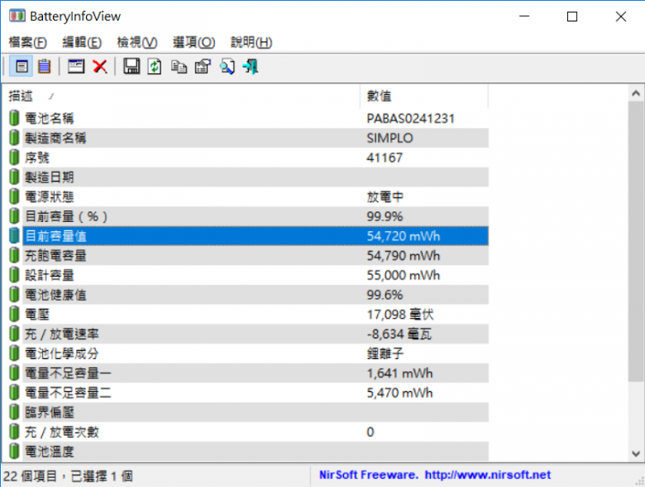645x487 pixels.
Task: Open the 編輯(E) menu
Action: (82, 42)
